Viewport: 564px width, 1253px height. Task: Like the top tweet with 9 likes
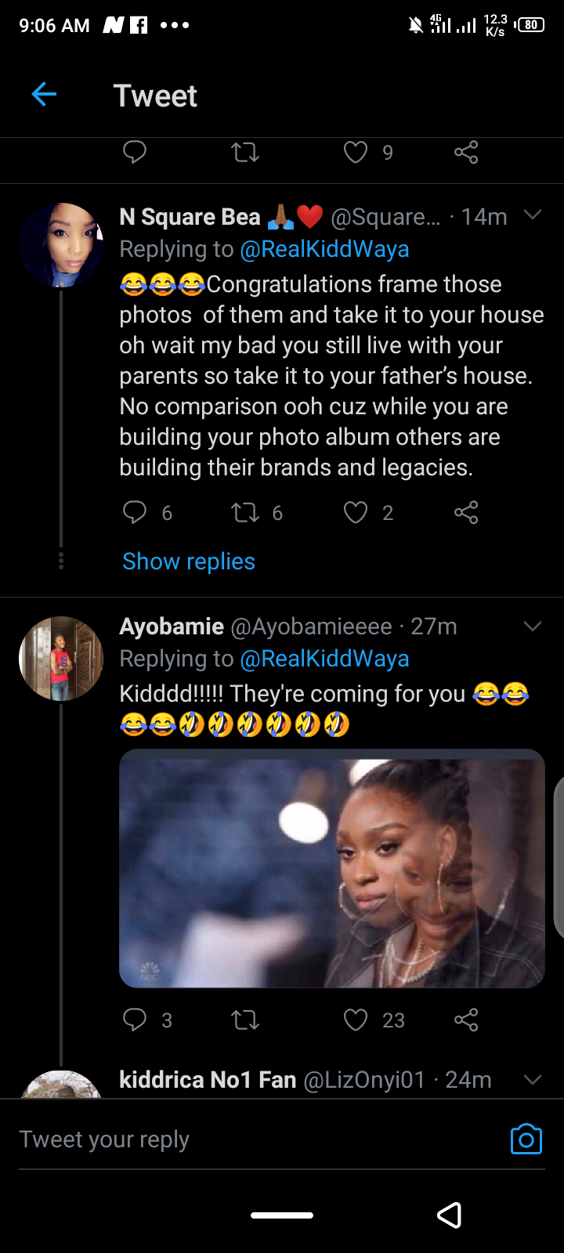356,152
